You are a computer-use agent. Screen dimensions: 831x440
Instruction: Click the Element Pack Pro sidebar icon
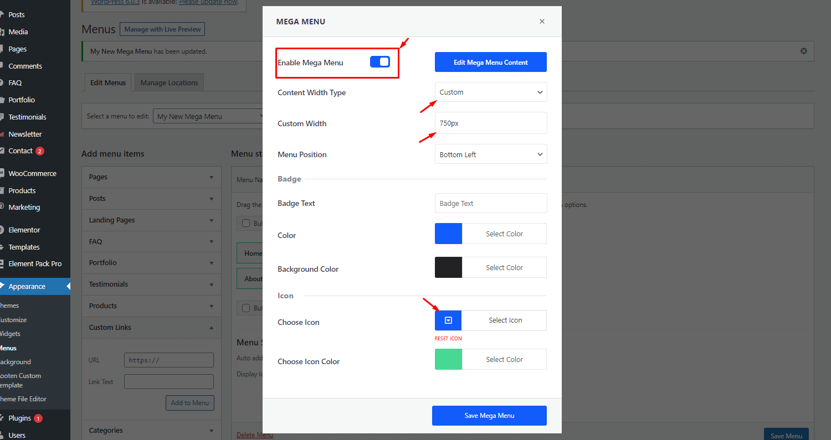click(x=4, y=263)
